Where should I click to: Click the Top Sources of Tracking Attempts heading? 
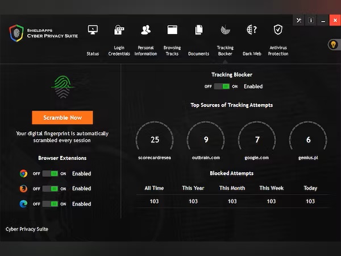pos(232,105)
